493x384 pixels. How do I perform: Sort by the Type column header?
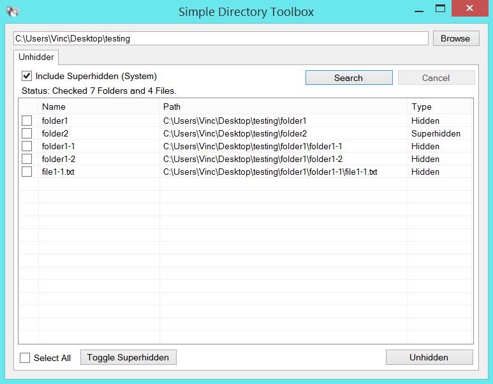coord(439,107)
